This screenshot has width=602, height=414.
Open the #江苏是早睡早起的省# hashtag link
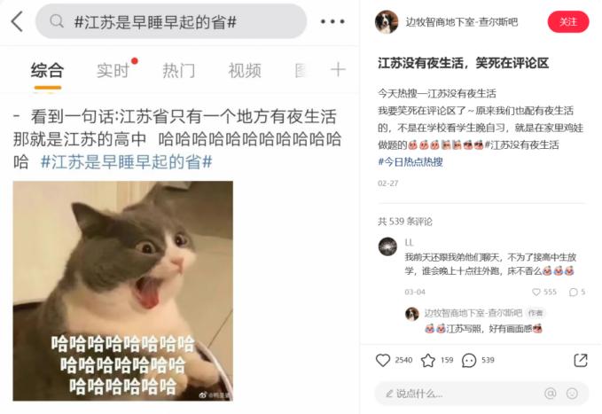point(127,161)
